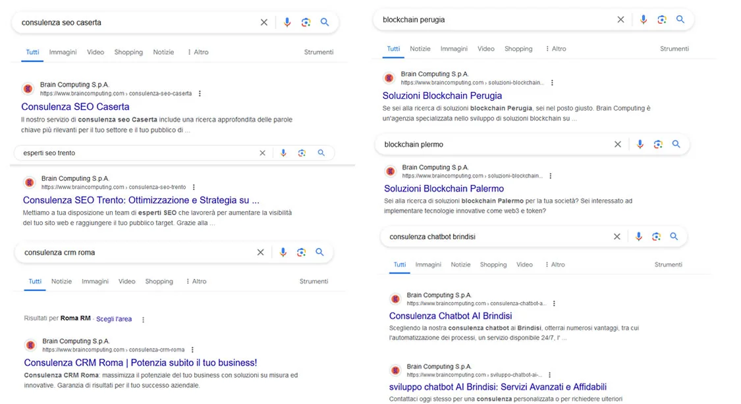
Task: Clear the 'blockchain plermo' query
Action: point(618,144)
